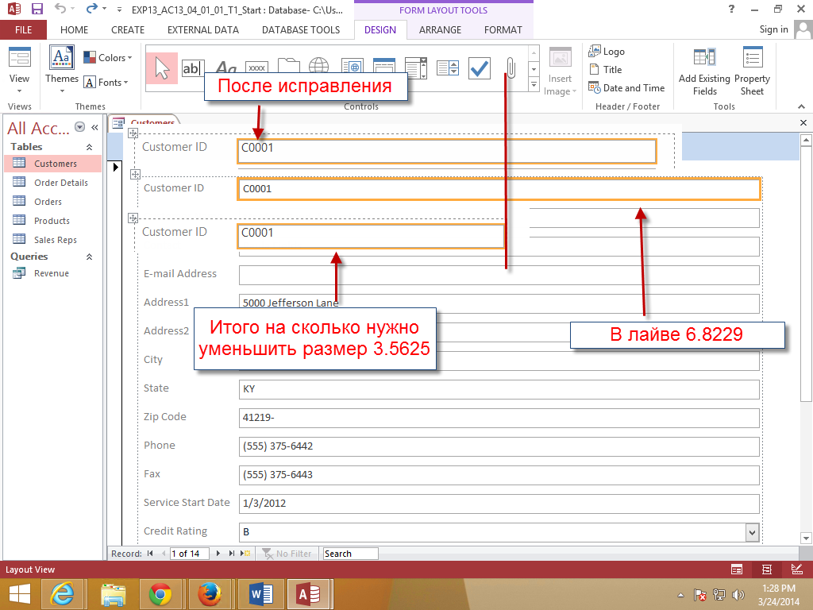Jump to the last record
The image size is (813, 610).
(232, 554)
